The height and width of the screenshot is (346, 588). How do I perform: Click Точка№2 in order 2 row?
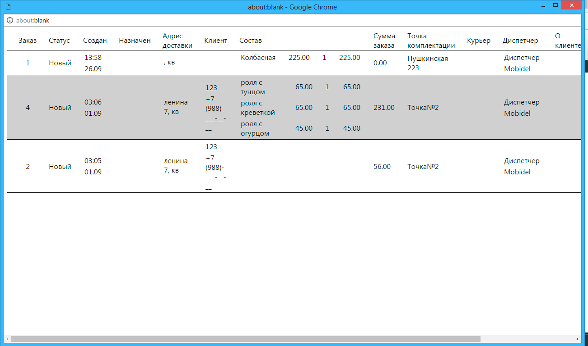click(x=423, y=167)
